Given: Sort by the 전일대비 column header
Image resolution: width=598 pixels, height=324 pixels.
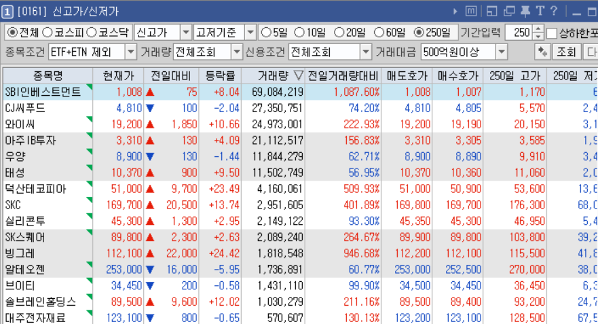Looking at the screenshot, I should [171, 76].
